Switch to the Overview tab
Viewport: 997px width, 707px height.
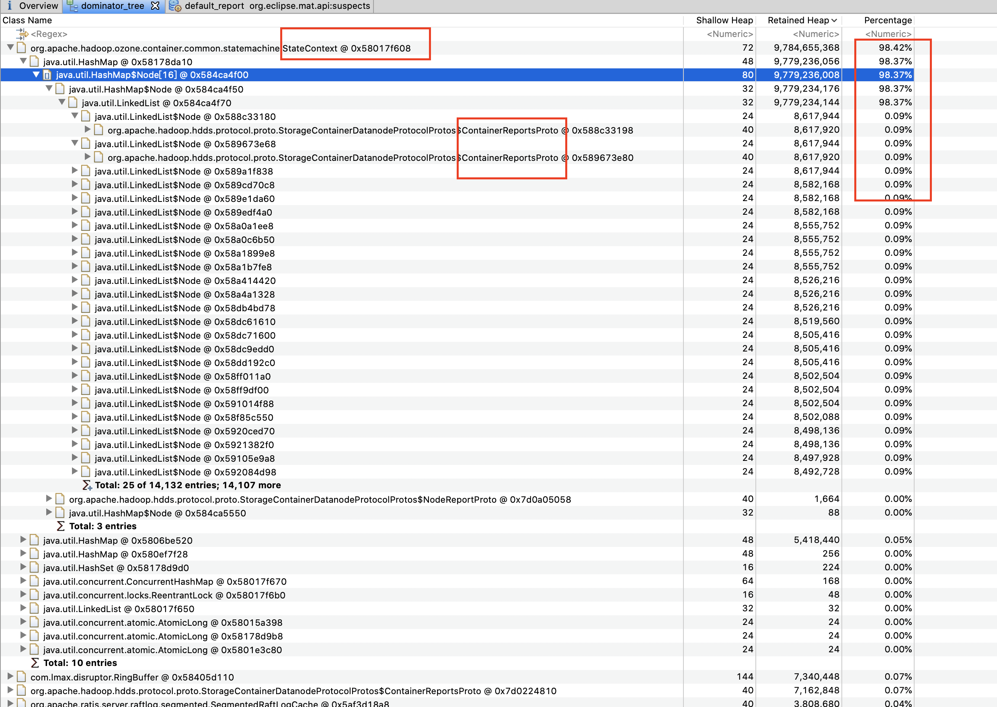[38, 6]
